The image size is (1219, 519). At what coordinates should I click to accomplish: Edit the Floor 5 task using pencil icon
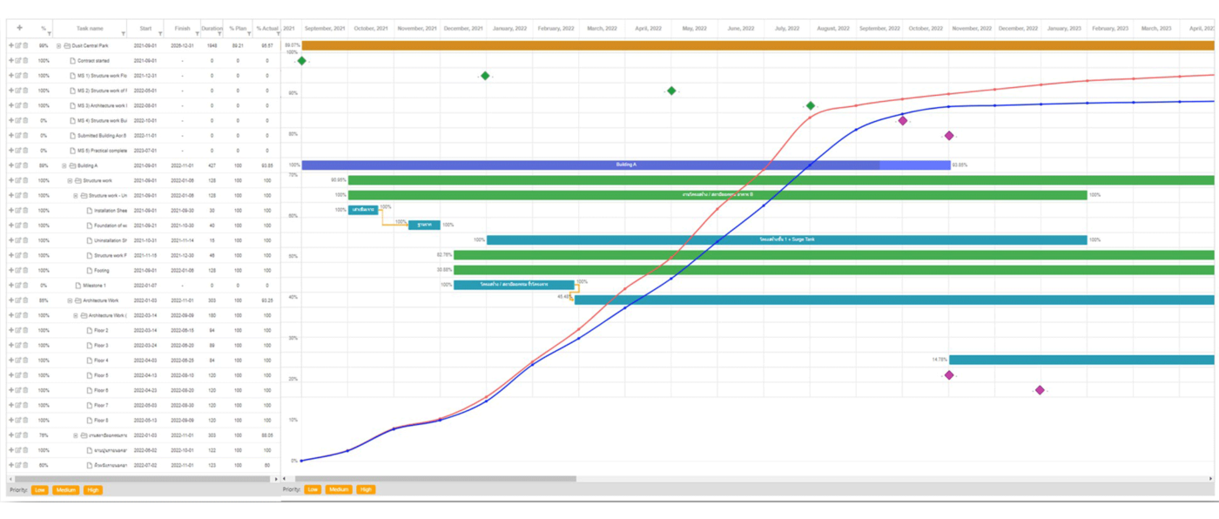point(18,375)
